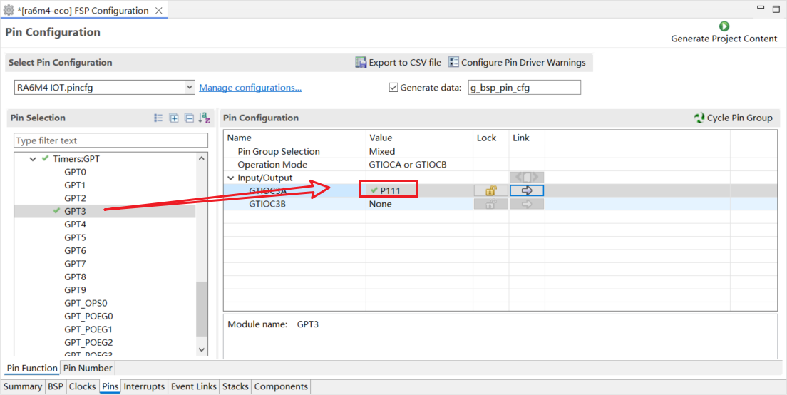
Task: Select GPT_POEG0 in the tree
Action: point(88,316)
